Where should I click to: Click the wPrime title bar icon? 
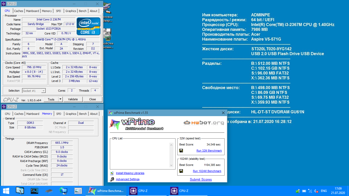coord(111,113)
